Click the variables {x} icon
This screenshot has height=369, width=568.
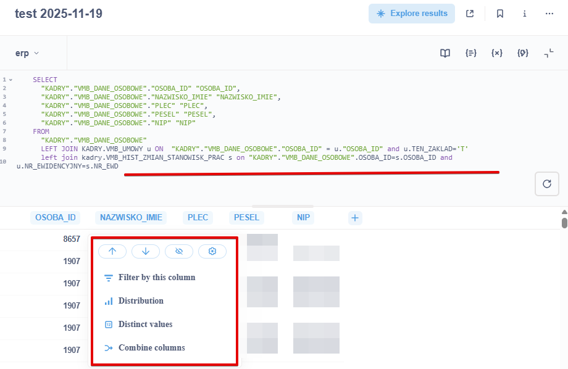pos(497,53)
